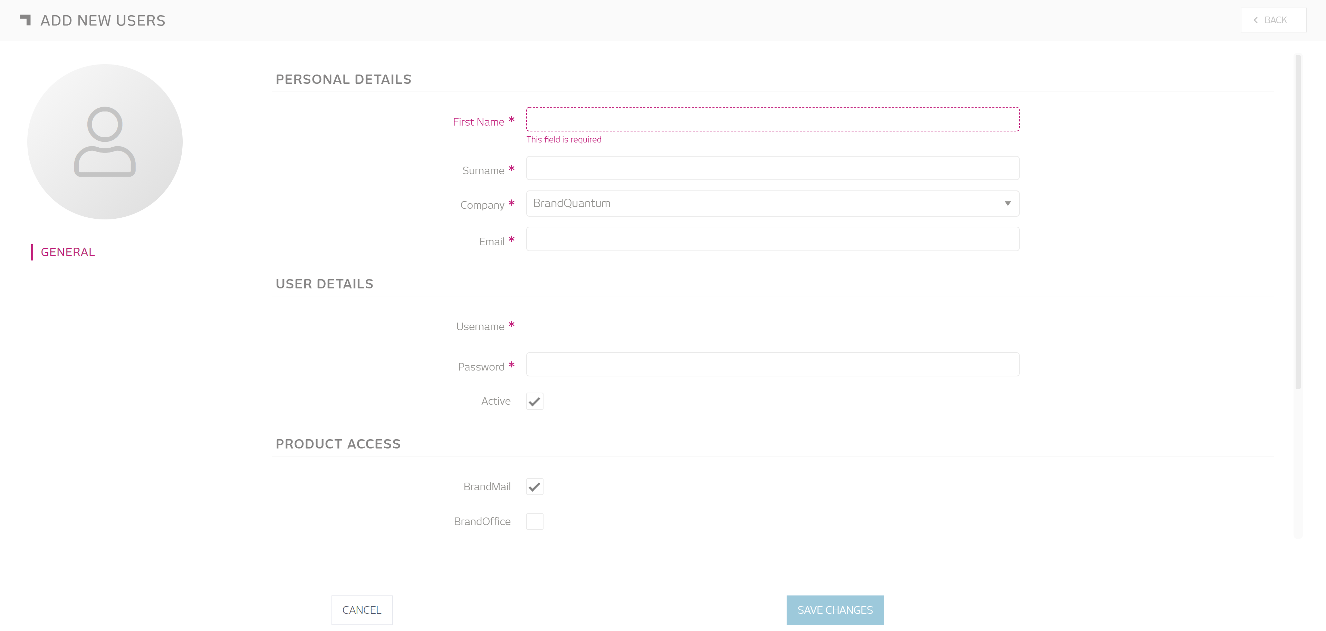Click the corner icon beside Add New Users

25,20
